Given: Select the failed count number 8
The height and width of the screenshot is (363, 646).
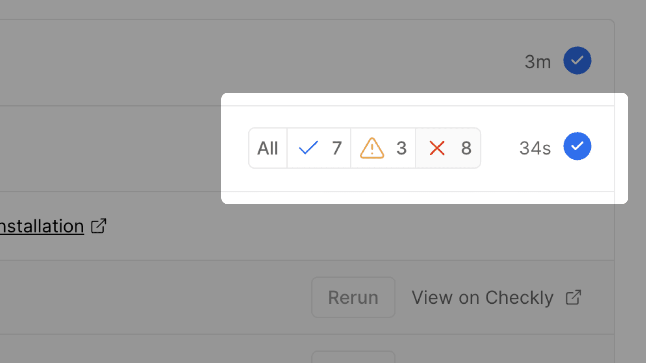Looking at the screenshot, I should 466,148.
